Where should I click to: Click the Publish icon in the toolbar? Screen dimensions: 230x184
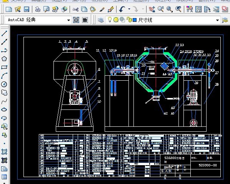pyautogui.click(x=55, y=9)
